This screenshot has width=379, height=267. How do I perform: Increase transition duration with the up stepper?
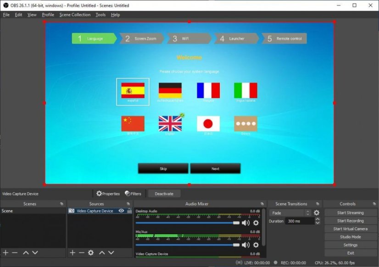tap(318, 219)
